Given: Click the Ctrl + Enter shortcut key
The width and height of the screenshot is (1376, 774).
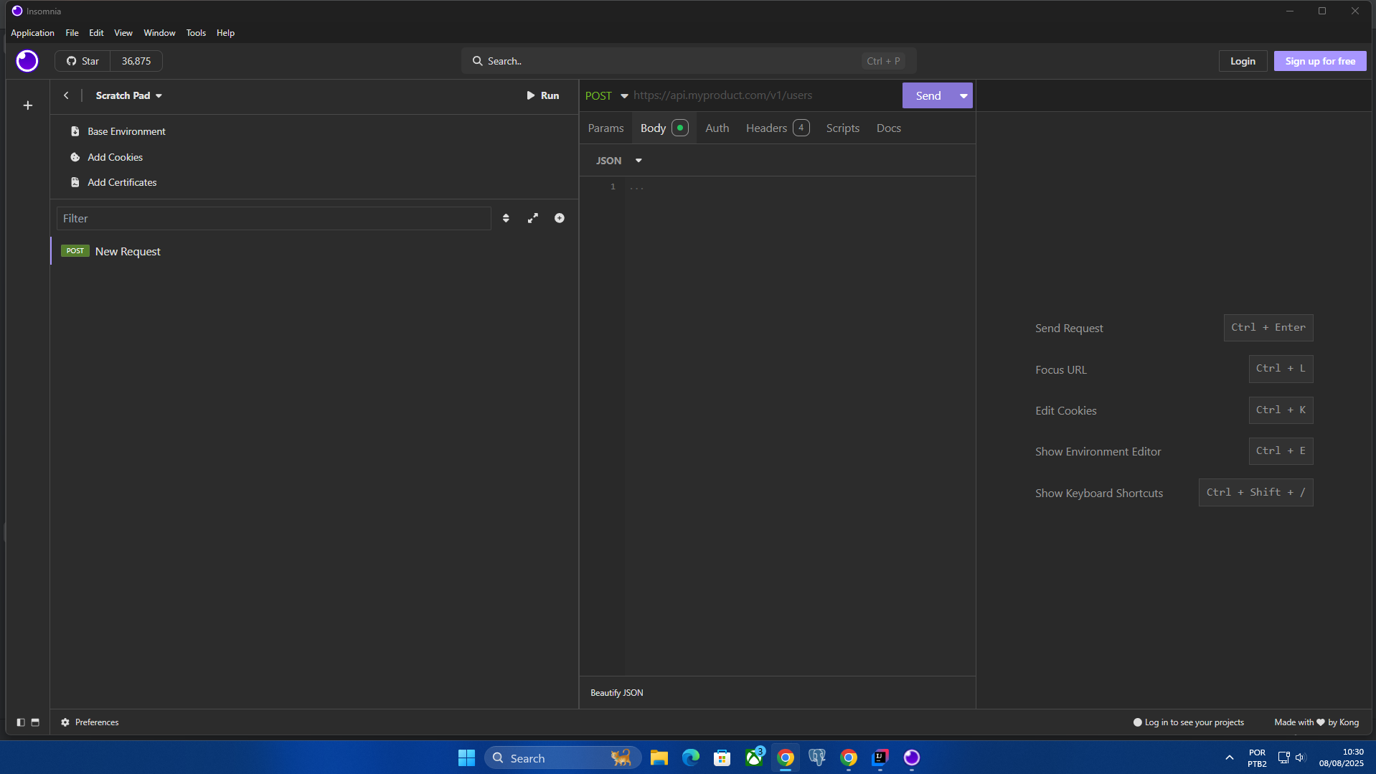Looking at the screenshot, I should pyautogui.click(x=1268, y=328).
